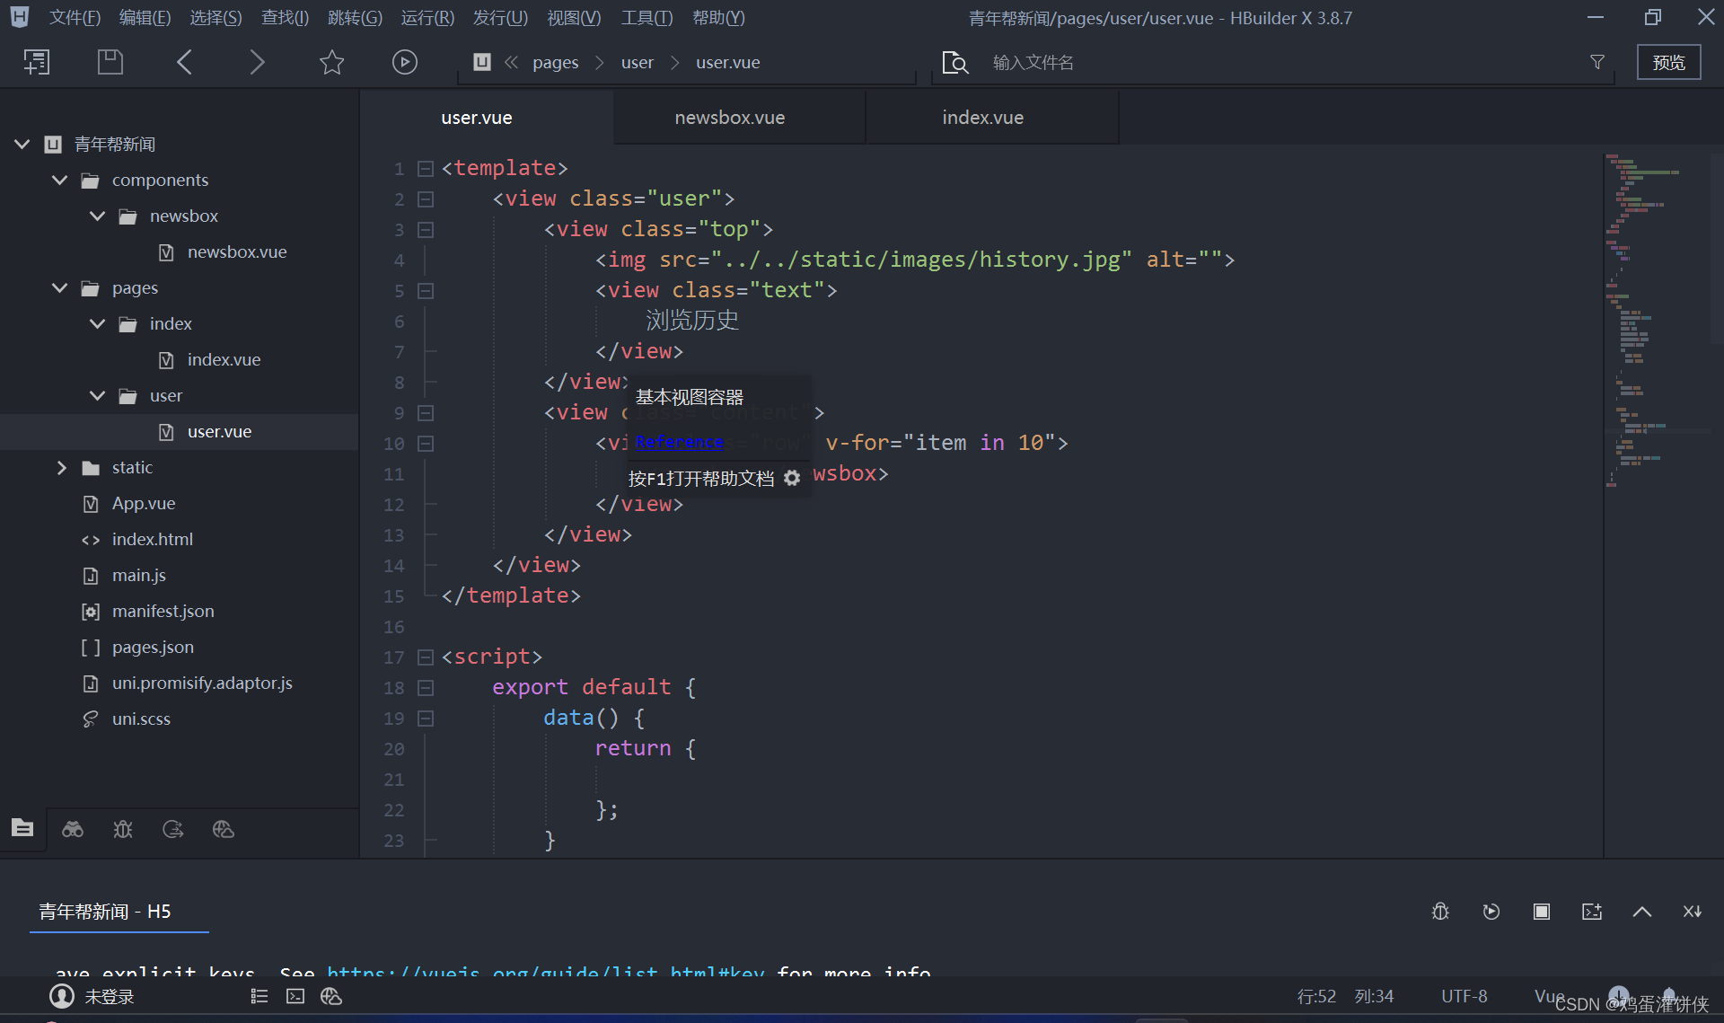Open manifest.json in the file tree

163,611
